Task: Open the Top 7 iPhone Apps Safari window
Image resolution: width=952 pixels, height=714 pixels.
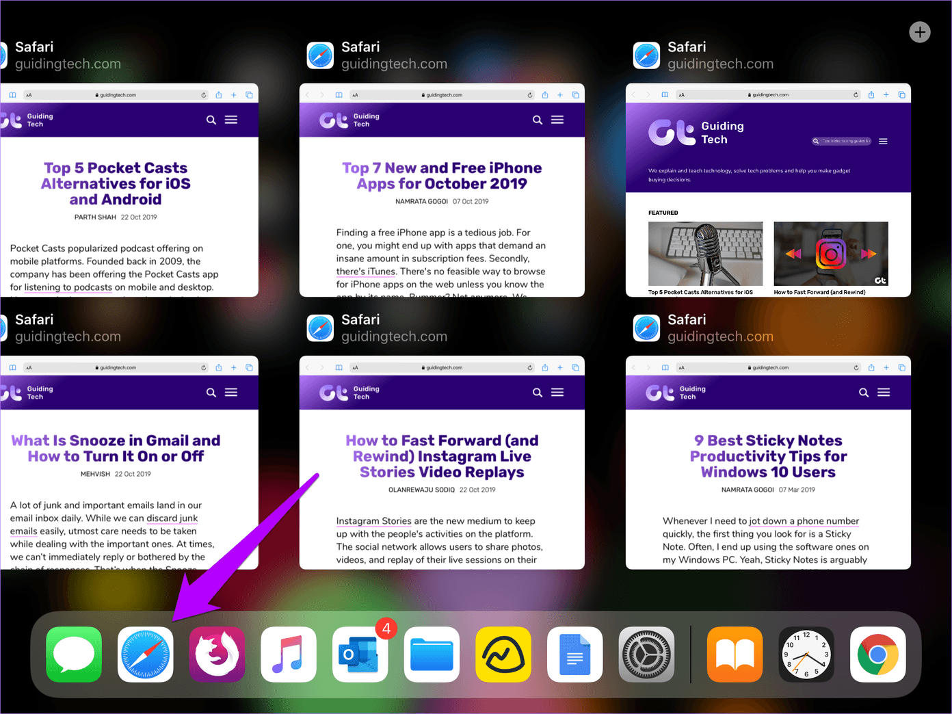Action: (442, 190)
